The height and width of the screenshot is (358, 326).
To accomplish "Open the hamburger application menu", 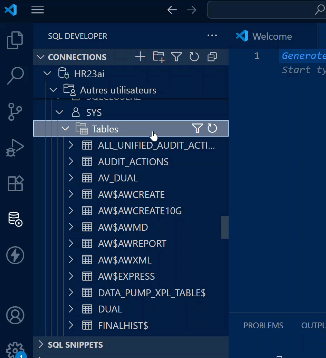I will (38, 10).
